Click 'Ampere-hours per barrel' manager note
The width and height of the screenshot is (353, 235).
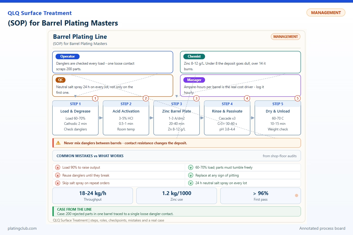[x=224, y=90]
